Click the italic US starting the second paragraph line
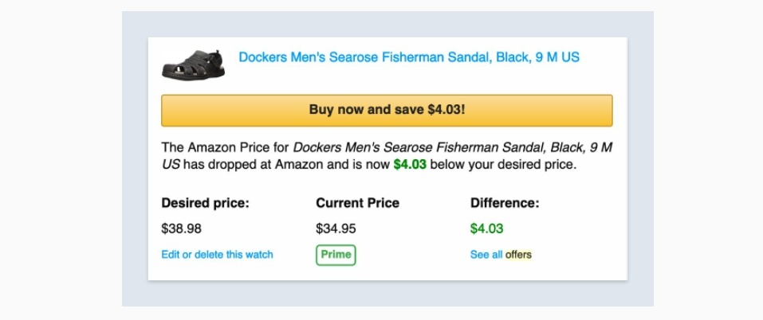Viewport: 763px width, 320px height. (171, 165)
